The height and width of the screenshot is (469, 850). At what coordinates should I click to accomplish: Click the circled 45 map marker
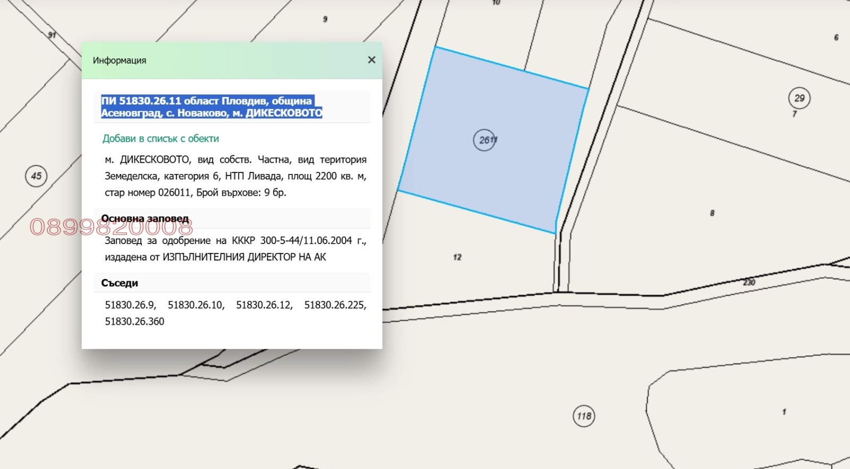[36, 176]
